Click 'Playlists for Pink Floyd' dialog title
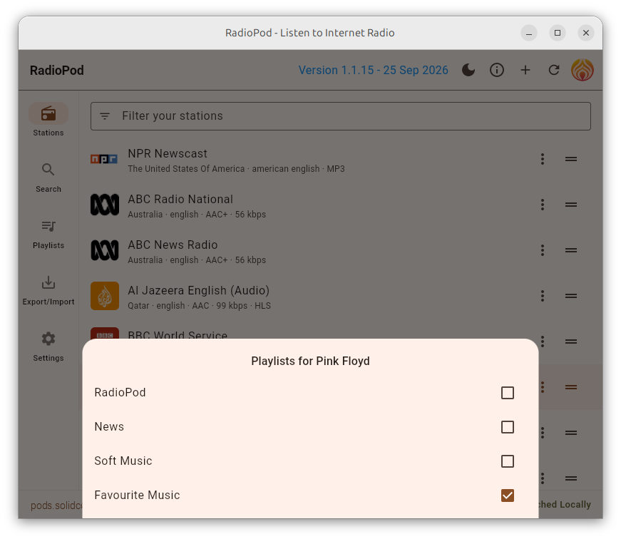 click(311, 361)
